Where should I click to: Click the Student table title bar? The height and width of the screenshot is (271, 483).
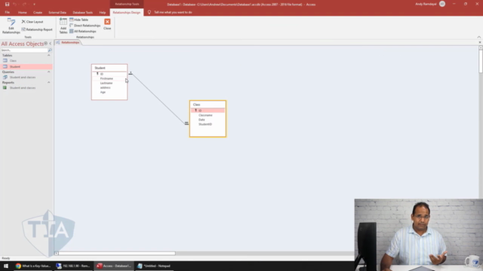point(109,68)
